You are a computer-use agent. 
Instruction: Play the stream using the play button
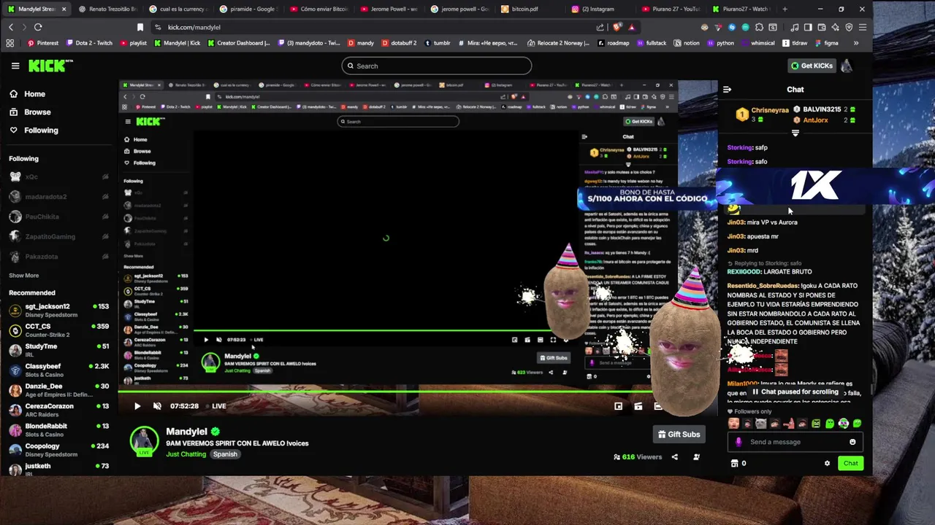(x=137, y=406)
